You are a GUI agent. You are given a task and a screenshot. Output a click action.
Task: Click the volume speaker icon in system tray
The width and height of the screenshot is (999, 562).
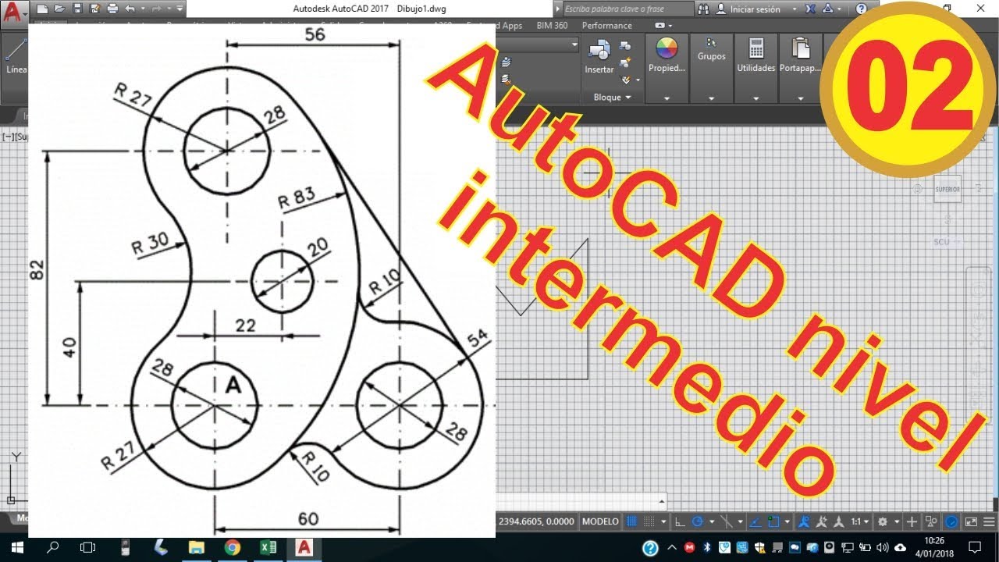click(x=881, y=547)
